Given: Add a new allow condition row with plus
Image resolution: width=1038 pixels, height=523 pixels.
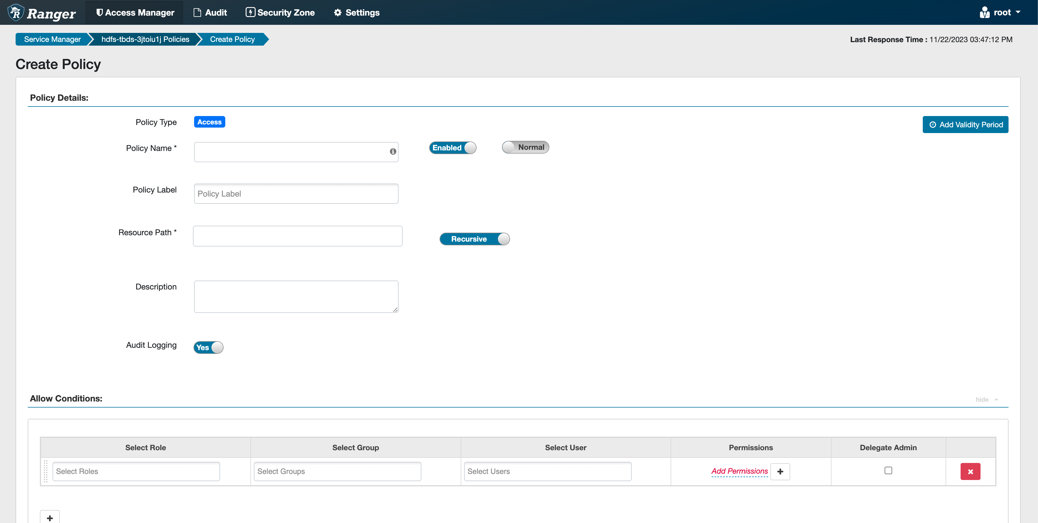Looking at the screenshot, I should tap(50, 517).
